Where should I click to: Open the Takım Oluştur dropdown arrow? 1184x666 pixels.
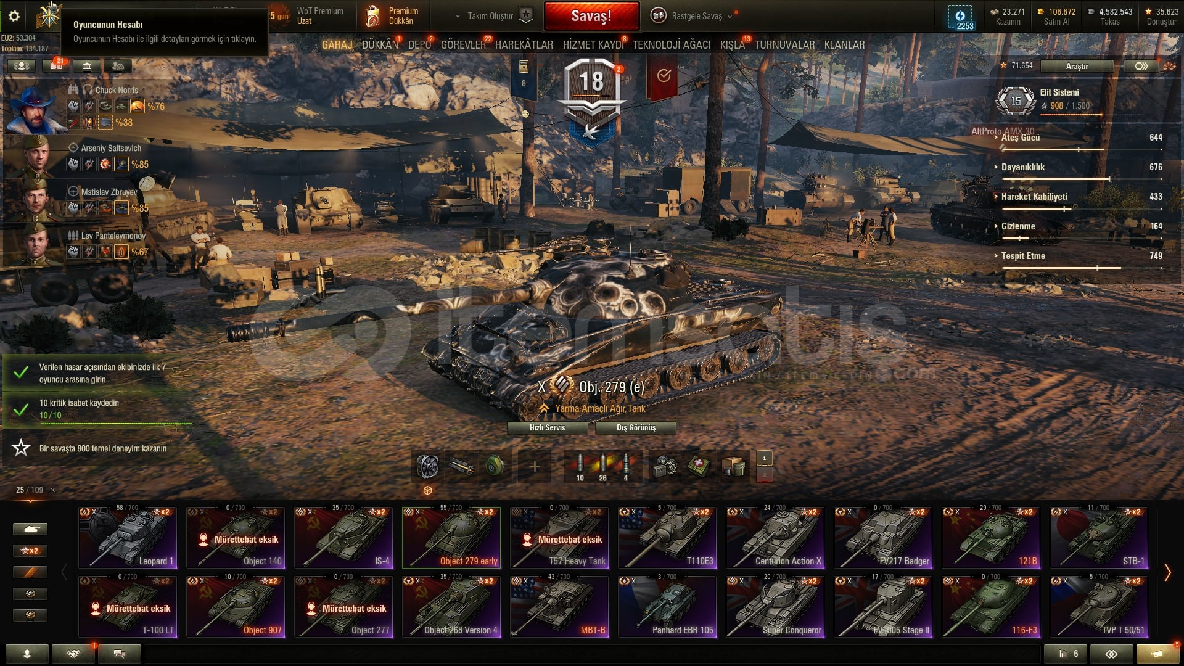458,17
